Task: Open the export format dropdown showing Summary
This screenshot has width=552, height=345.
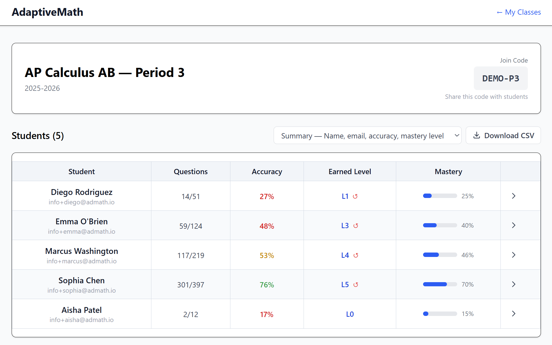Action: [367, 135]
